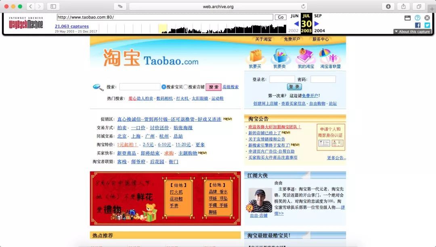Viewport: 436px width, 247px height.
Task: Click the Taobao.com logo
Action: click(151, 58)
